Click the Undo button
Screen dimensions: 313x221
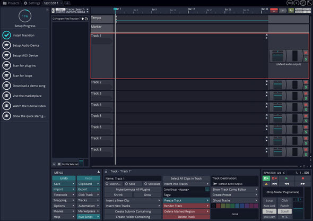[64, 178]
